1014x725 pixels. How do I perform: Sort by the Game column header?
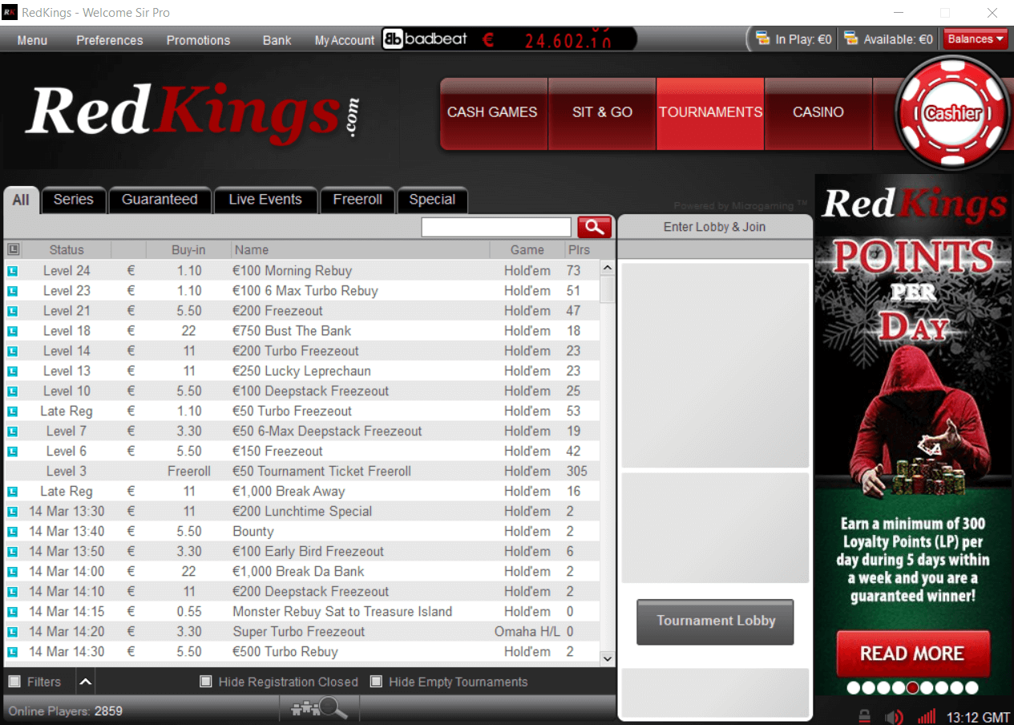click(x=527, y=249)
